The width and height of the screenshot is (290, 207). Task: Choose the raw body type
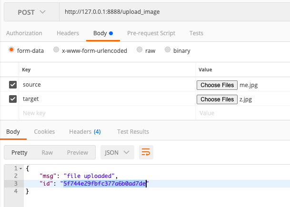point(140,49)
